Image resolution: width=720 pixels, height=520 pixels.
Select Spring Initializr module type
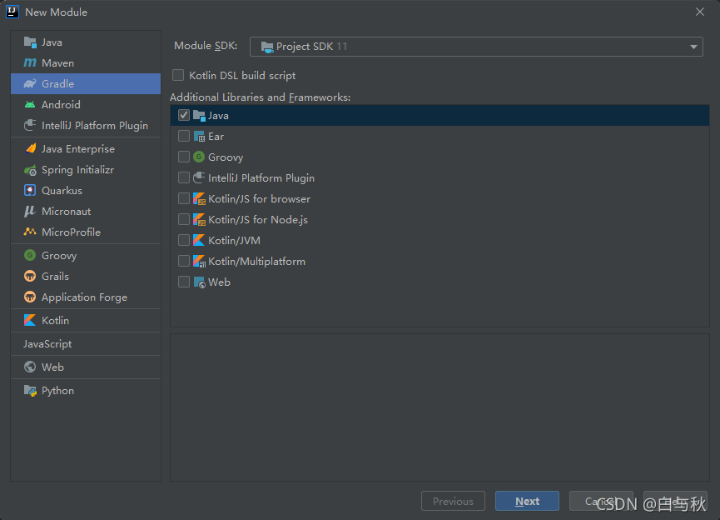[x=86, y=170]
